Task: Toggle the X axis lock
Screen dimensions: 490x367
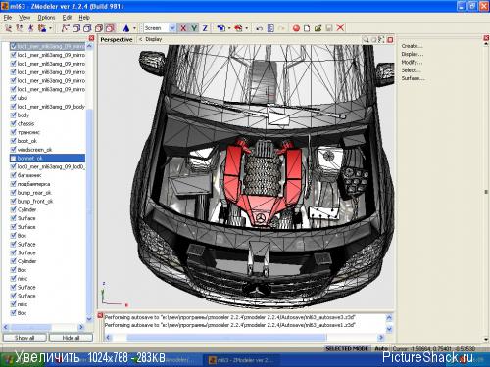Action: (183, 28)
